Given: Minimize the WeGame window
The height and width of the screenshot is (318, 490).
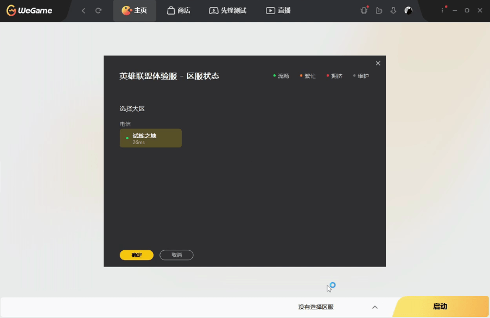Looking at the screenshot, I should (x=455, y=11).
